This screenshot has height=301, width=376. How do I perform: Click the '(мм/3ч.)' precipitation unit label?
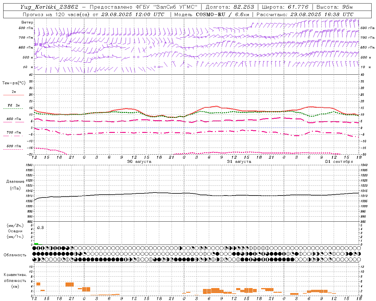15,225
